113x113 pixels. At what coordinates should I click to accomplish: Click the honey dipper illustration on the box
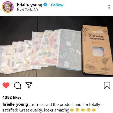(106, 63)
